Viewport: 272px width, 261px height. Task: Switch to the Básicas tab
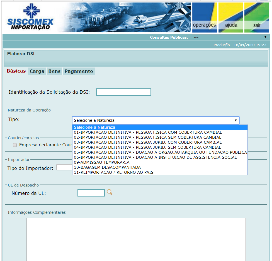16,71
